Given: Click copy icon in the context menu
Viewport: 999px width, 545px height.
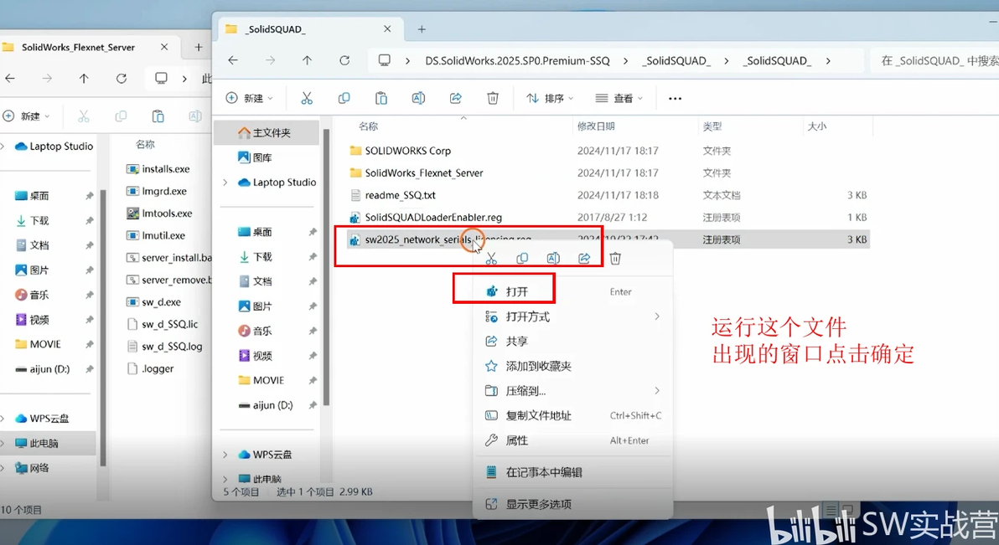Looking at the screenshot, I should click(x=522, y=259).
